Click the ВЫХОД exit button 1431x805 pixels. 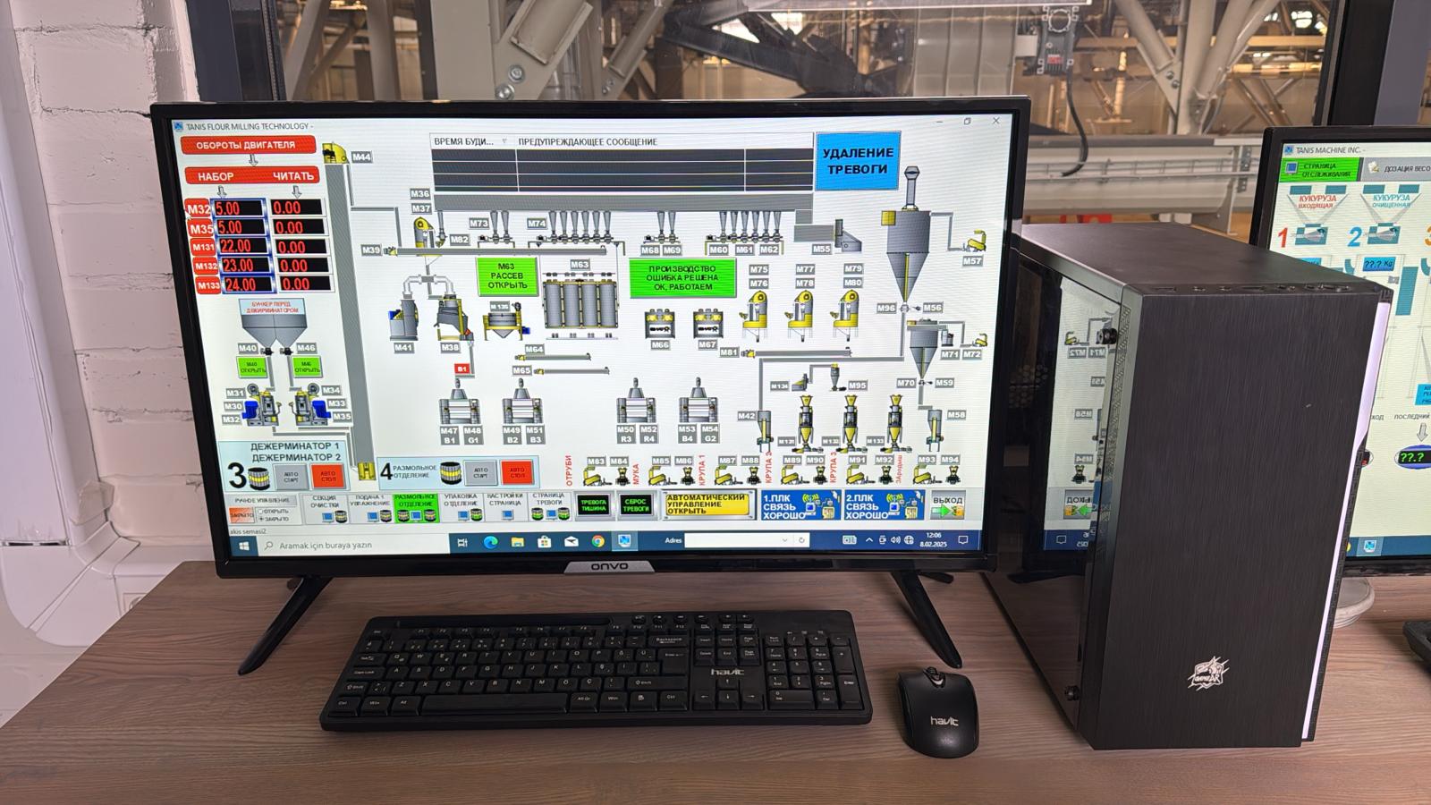pyautogui.click(x=947, y=506)
